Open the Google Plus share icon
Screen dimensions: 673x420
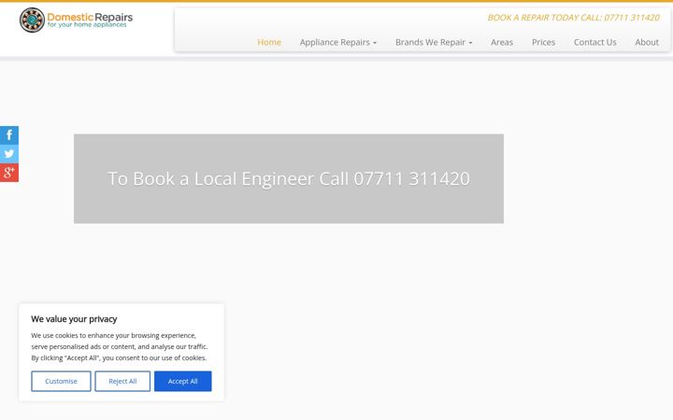[x=9, y=173]
